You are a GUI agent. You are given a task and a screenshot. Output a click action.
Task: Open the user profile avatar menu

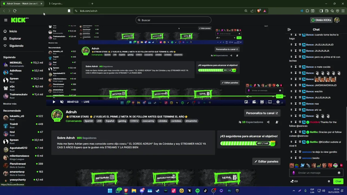337,20
